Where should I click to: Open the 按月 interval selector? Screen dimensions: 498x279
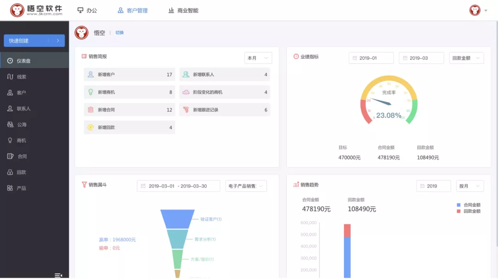pyautogui.click(x=469, y=186)
